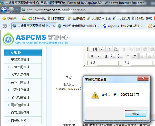This screenshot has height=126, width=155.
Task: Click the address bar URL field
Action: (88, 10)
